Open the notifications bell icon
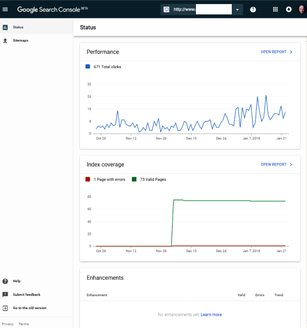This screenshot has width=307, height=328. pyautogui.click(x=289, y=9)
